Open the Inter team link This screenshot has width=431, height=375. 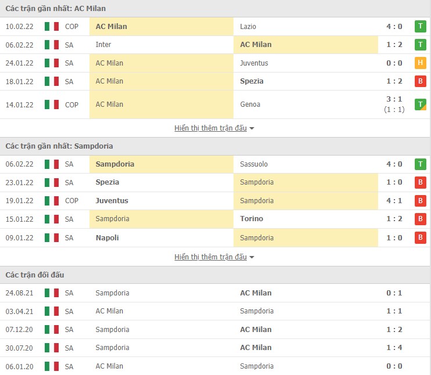click(x=103, y=45)
